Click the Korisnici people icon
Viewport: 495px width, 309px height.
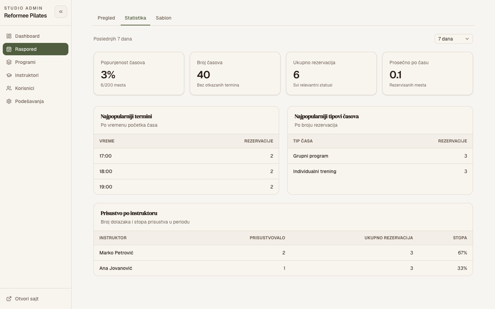coord(9,88)
